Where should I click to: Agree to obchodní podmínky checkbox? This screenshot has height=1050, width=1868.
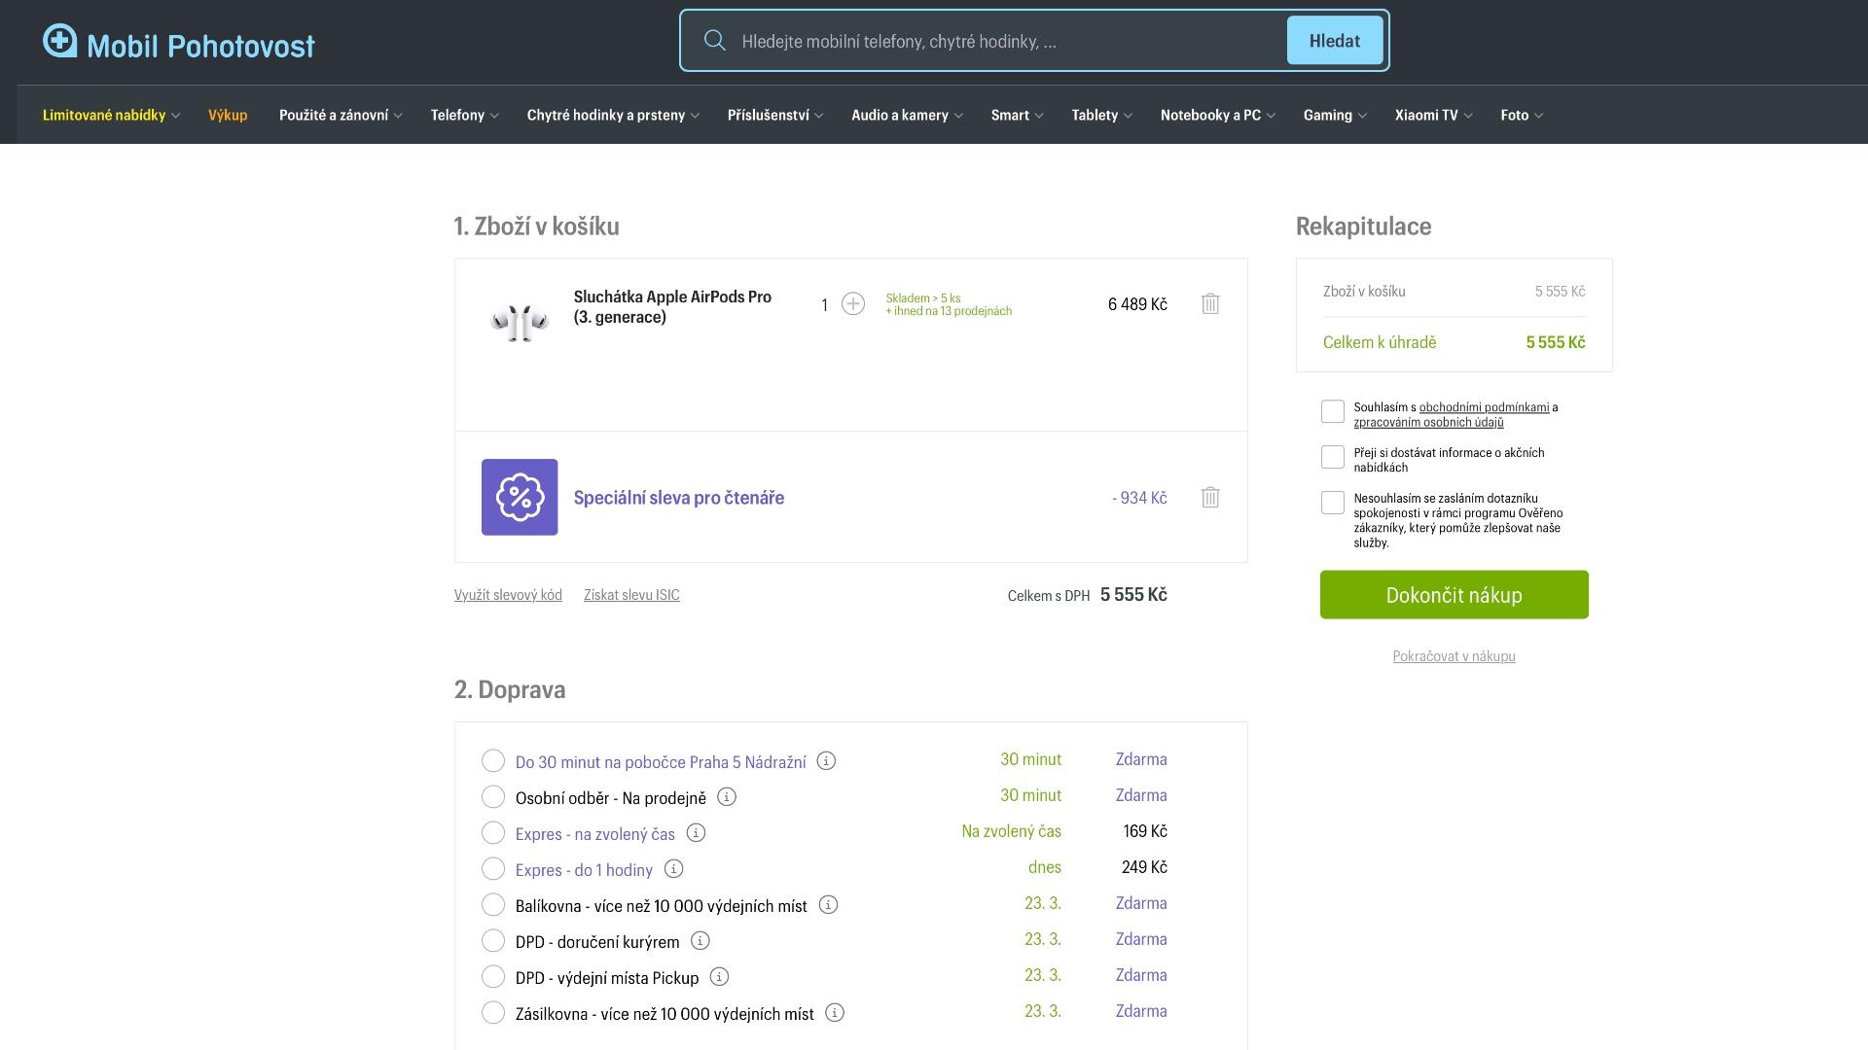pyautogui.click(x=1333, y=412)
